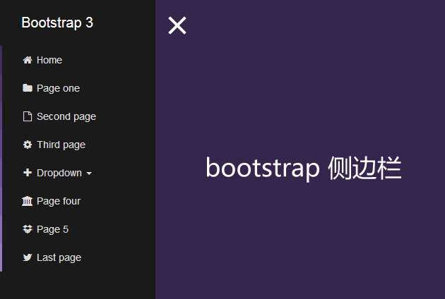Open Second page from the sidebar
This screenshot has height=299, width=445.
[x=66, y=116]
